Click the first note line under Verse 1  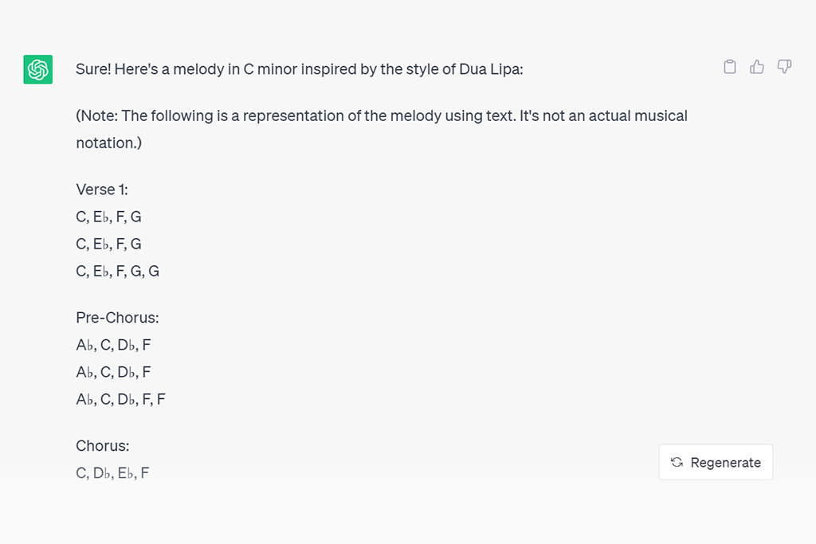click(x=108, y=217)
